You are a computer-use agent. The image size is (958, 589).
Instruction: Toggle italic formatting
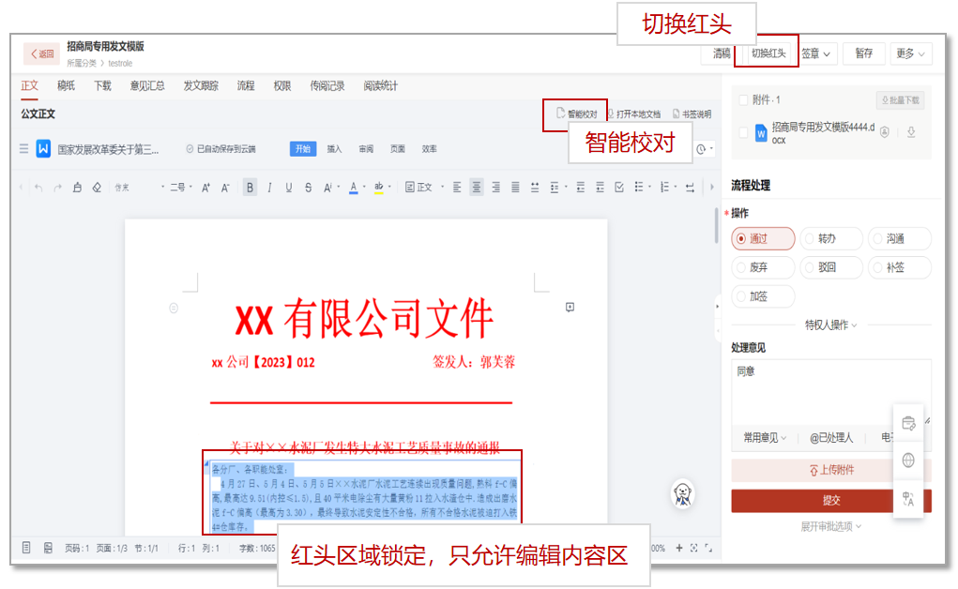point(269,188)
